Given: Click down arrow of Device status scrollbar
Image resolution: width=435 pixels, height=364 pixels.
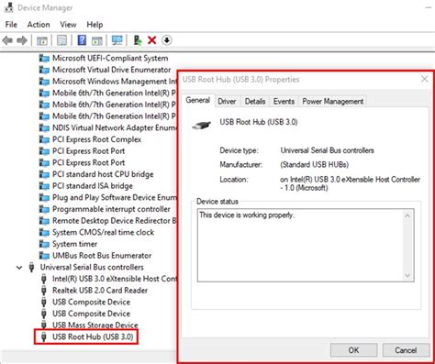Looking at the screenshot, I should (407, 275).
